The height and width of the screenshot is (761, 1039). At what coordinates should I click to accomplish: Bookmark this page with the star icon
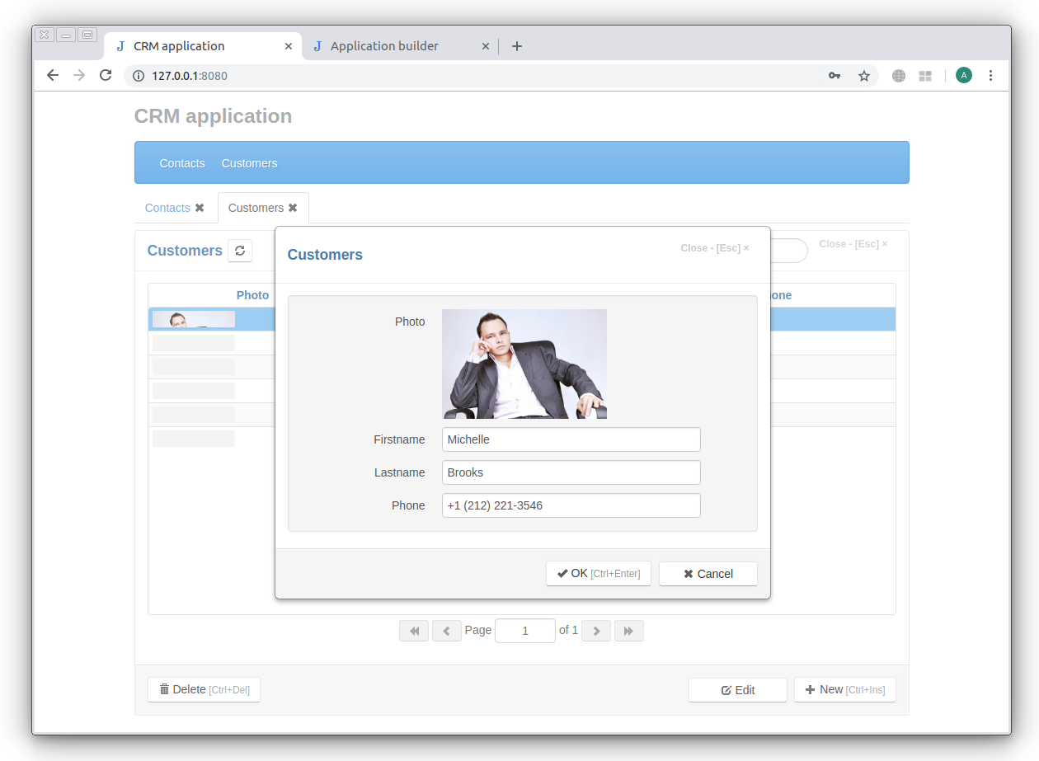click(x=864, y=76)
